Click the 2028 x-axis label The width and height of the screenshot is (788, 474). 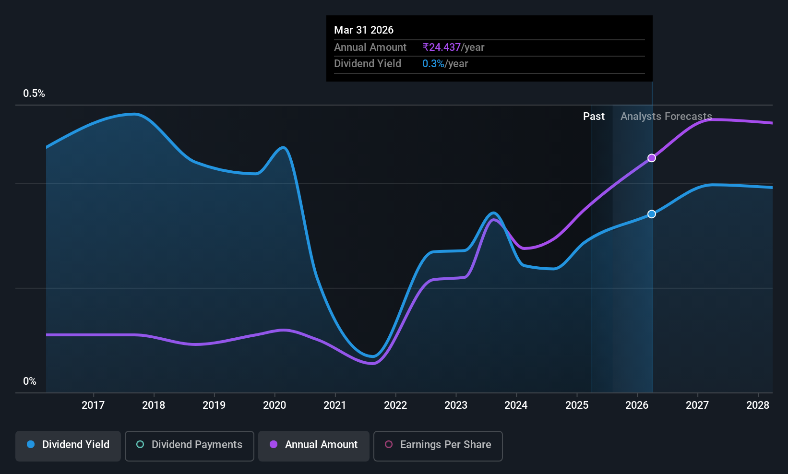758,405
